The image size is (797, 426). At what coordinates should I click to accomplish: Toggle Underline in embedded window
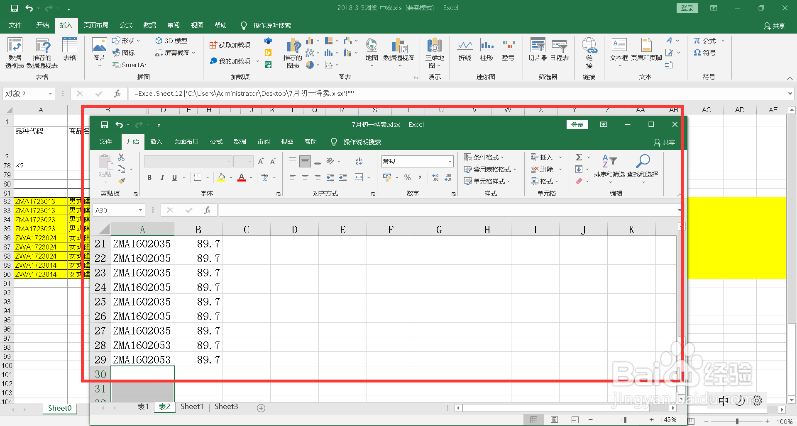pyautogui.click(x=175, y=177)
